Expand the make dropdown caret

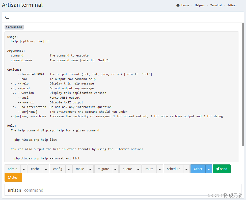[x=90, y=169]
